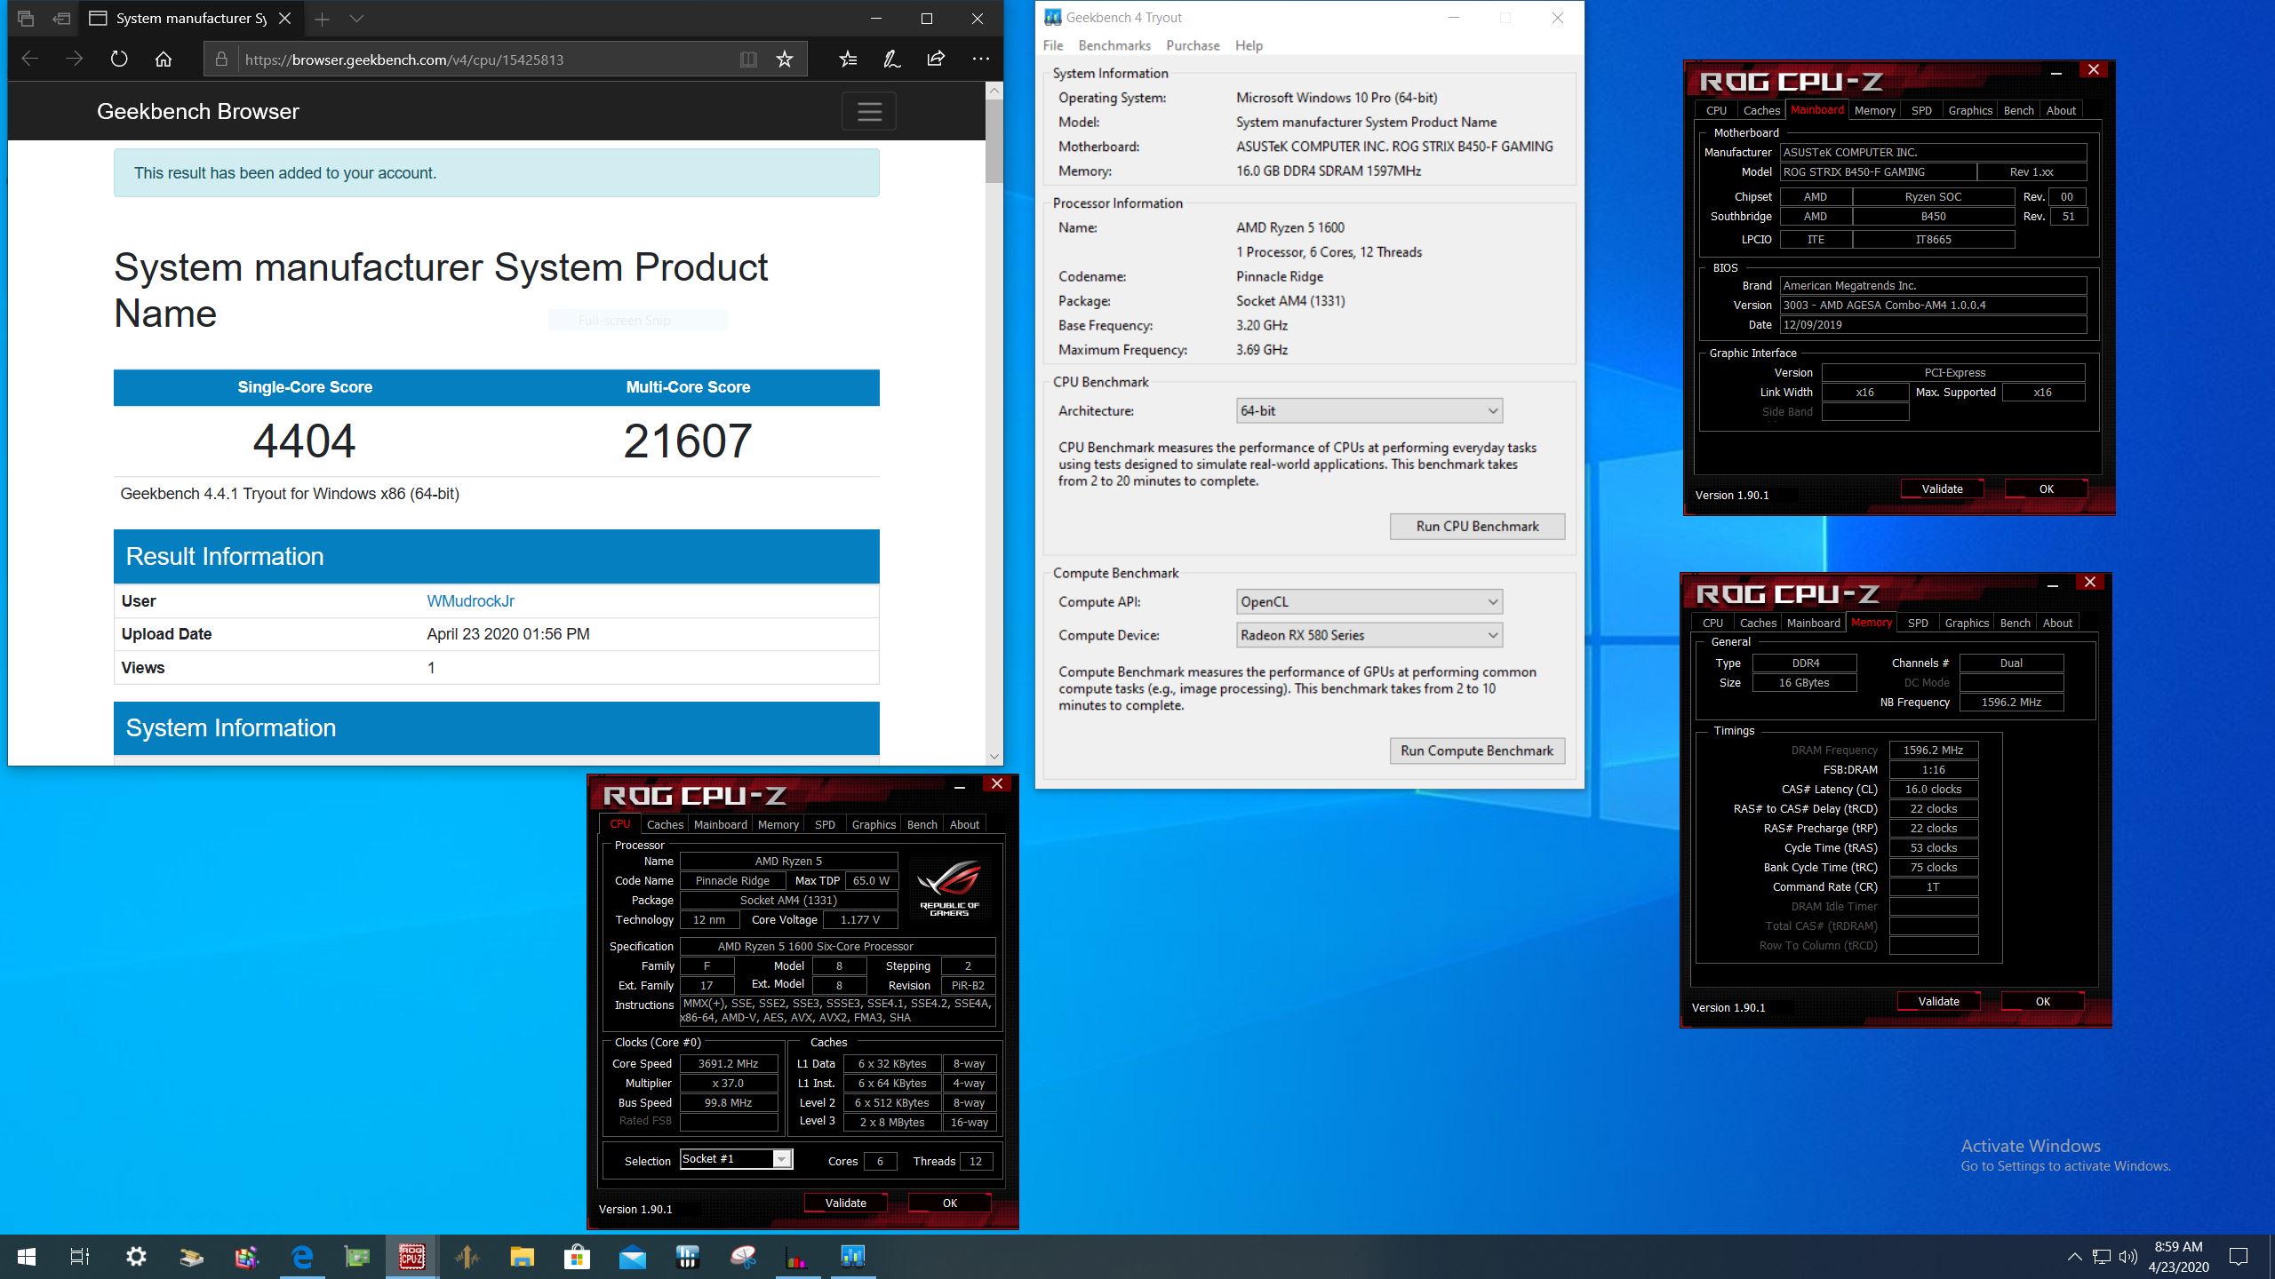Image resolution: width=2275 pixels, height=1279 pixels.
Task: Open the graphics card taskbar icon
Action: click(x=356, y=1257)
